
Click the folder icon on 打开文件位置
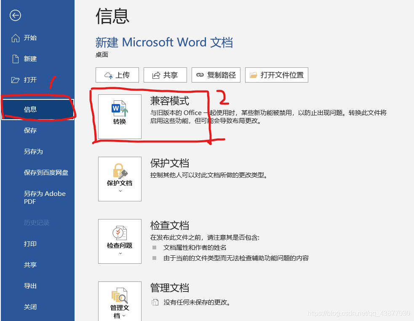click(x=253, y=75)
